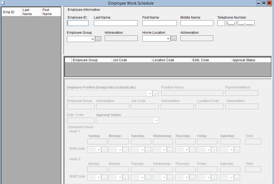The height and width of the screenshot is (184, 274).
Task: Click the telephone area code field
Action: point(231,23)
